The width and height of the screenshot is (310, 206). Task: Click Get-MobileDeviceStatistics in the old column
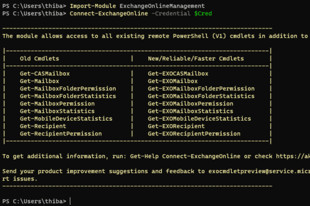click(x=66, y=119)
